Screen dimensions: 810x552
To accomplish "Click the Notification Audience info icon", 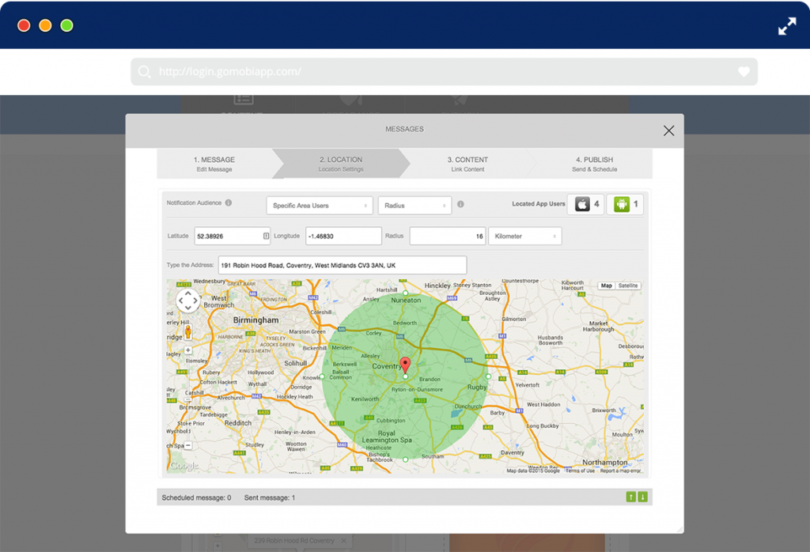I will 229,203.
